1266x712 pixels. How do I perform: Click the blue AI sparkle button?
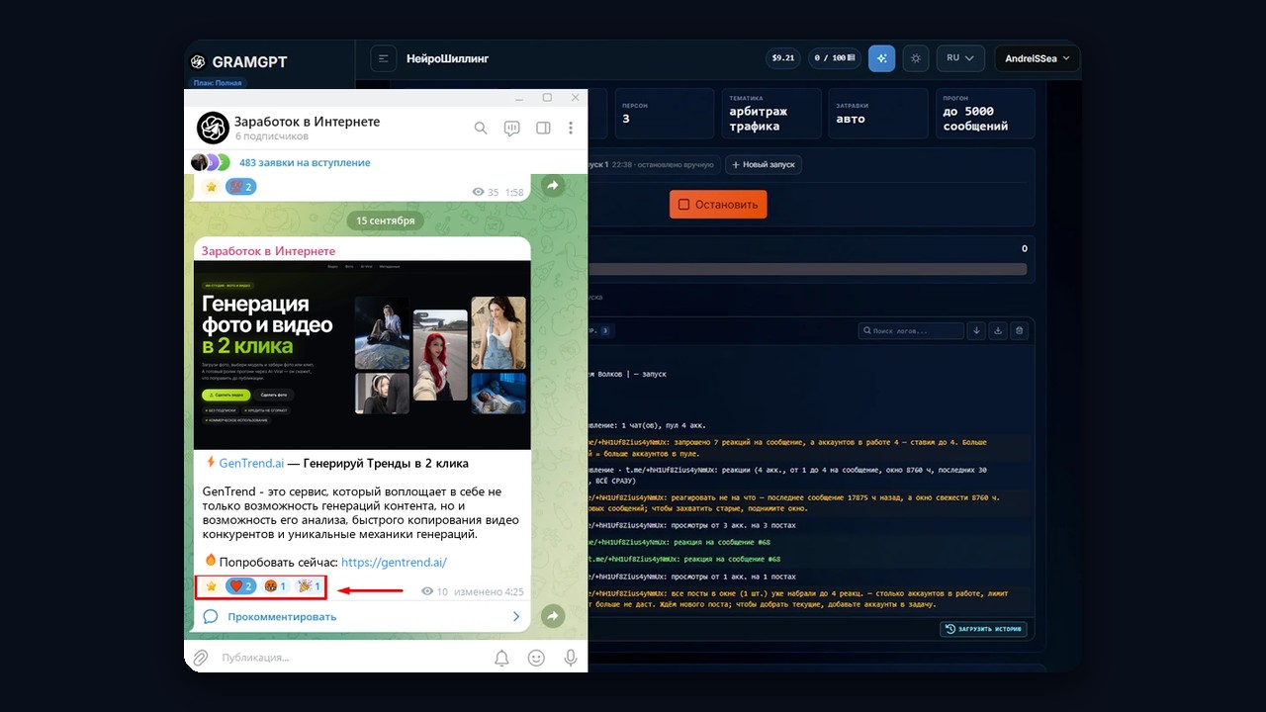[x=881, y=58]
